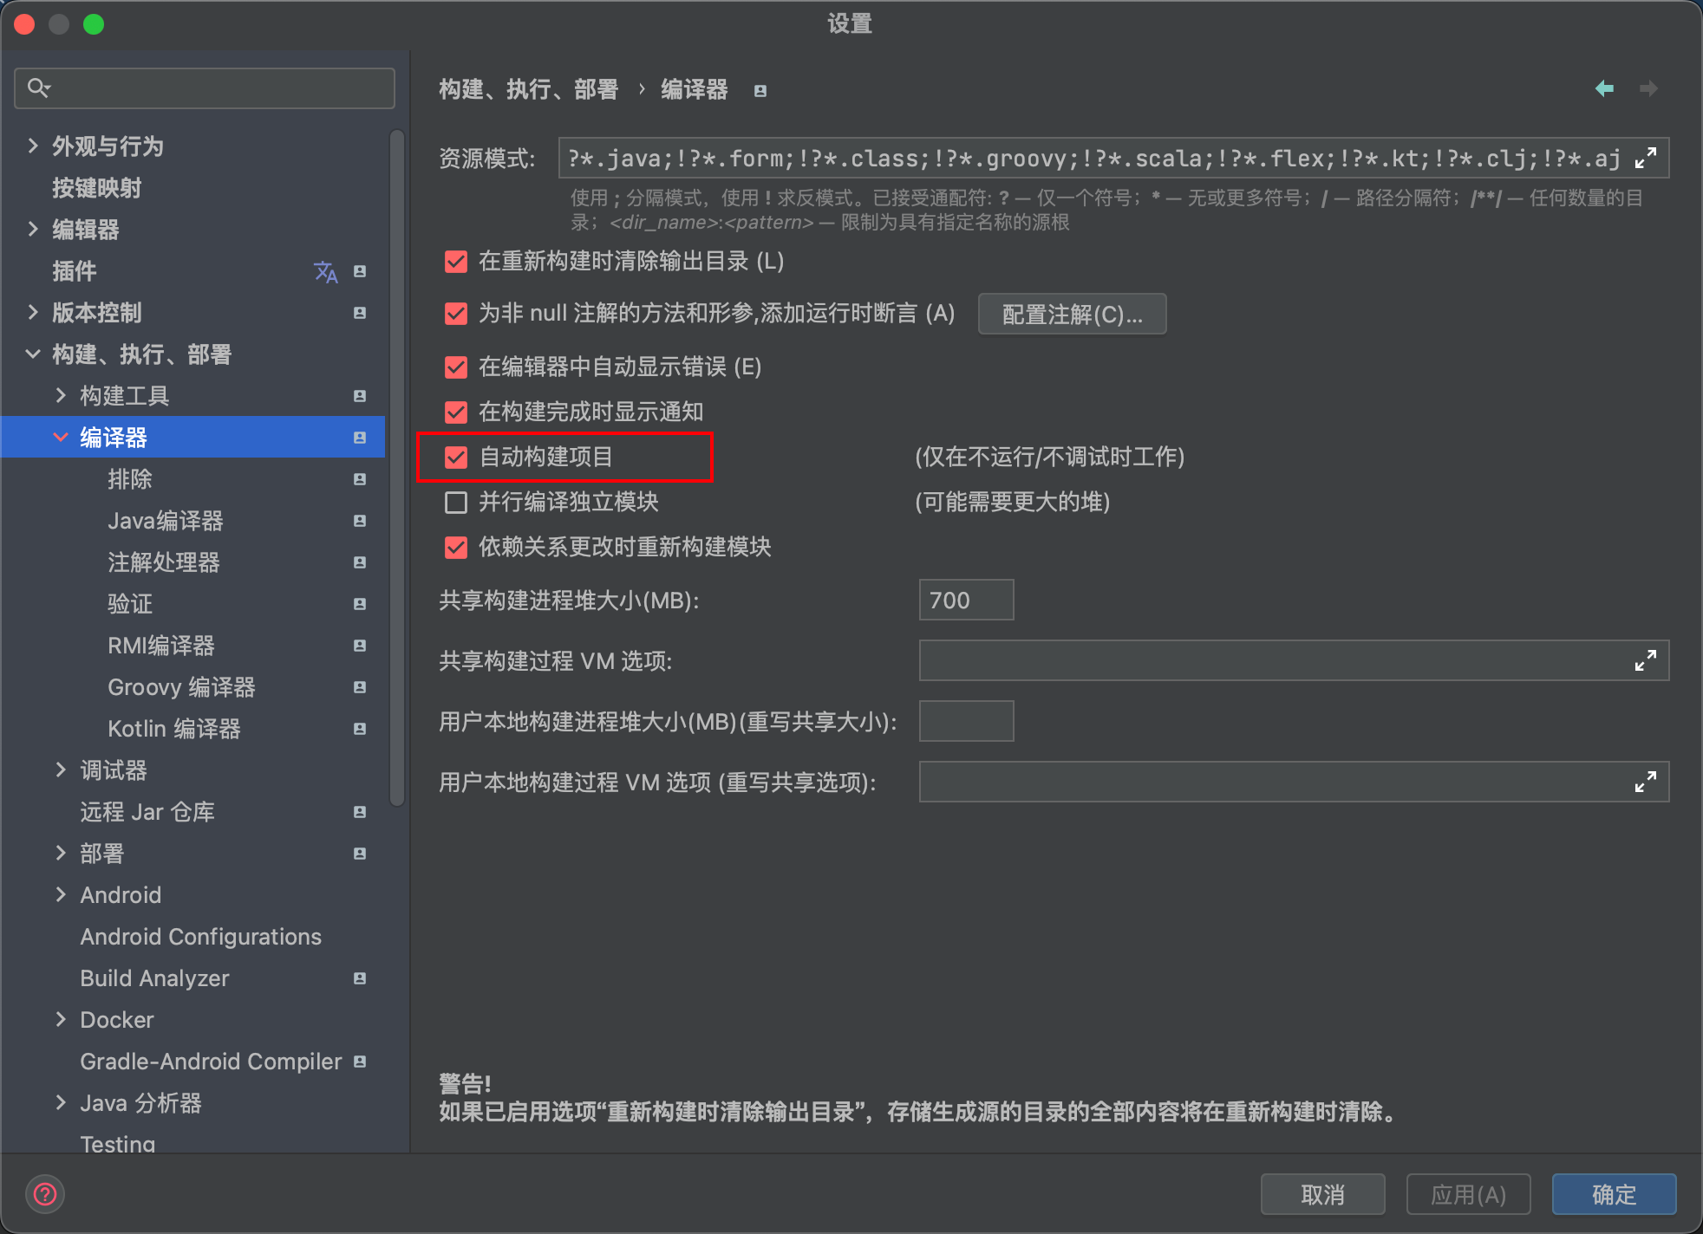Expand the resource patterns field icon
The height and width of the screenshot is (1234, 1703).
(1645, 158)
